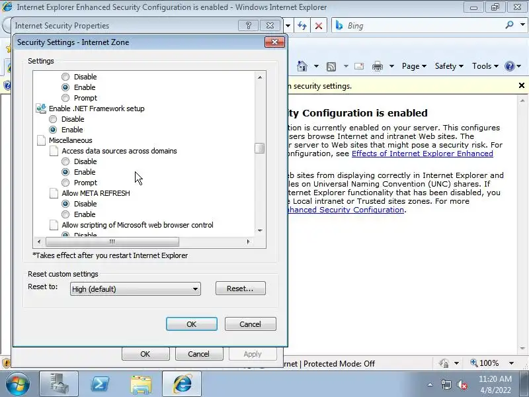Show hidden tray icons arrow

point(430,384)
